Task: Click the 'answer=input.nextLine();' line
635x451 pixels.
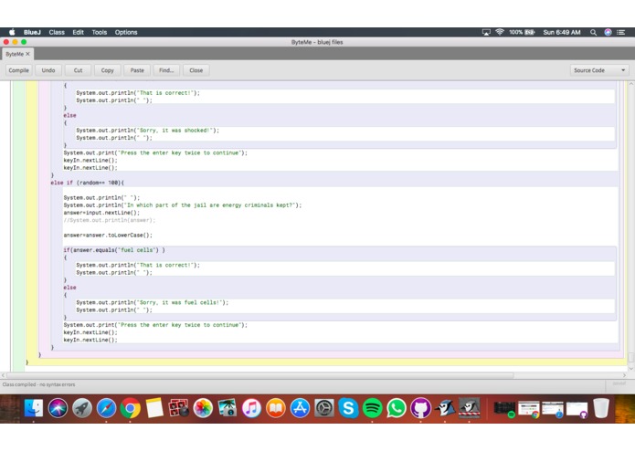Action: click(x=101, y=213)
